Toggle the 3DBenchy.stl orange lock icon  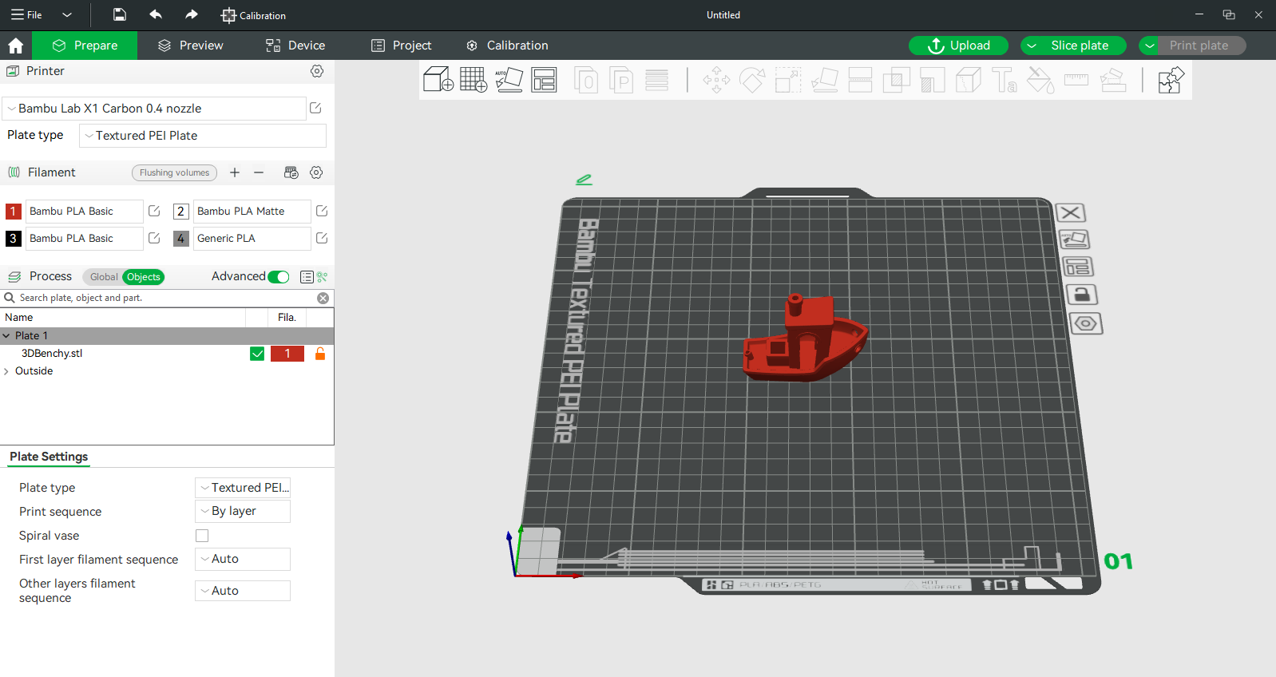point(320,354)
